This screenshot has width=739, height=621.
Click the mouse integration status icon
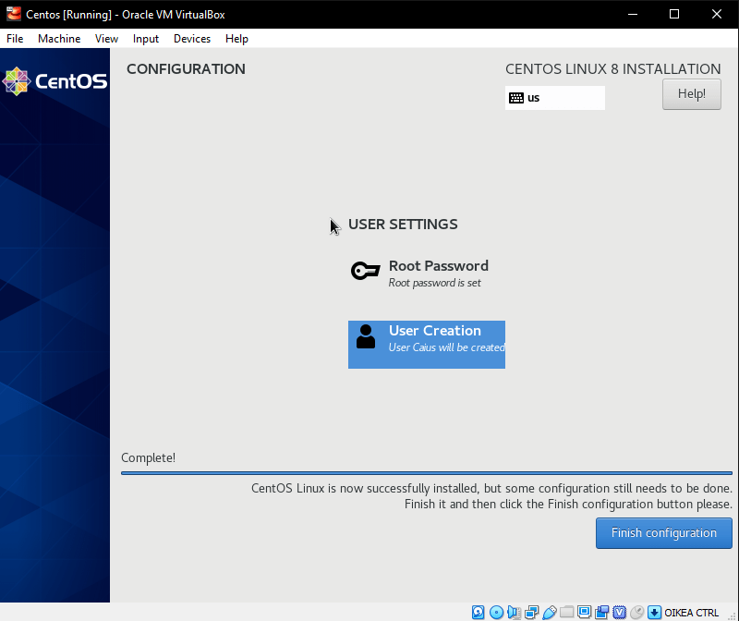point(636,612)
